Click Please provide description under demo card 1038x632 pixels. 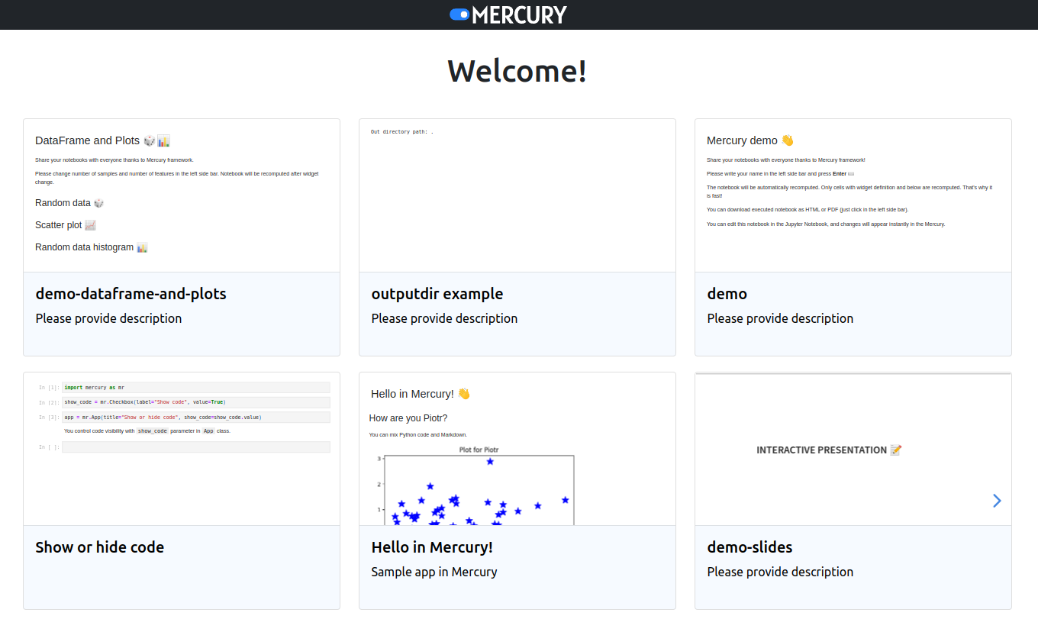coord(780,318)
